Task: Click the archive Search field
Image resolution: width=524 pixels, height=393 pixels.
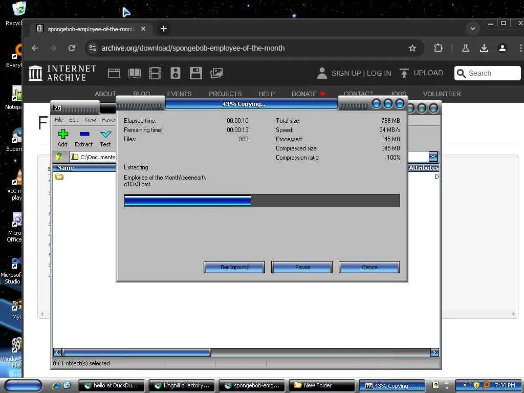Action: click(x=487, y=73)
